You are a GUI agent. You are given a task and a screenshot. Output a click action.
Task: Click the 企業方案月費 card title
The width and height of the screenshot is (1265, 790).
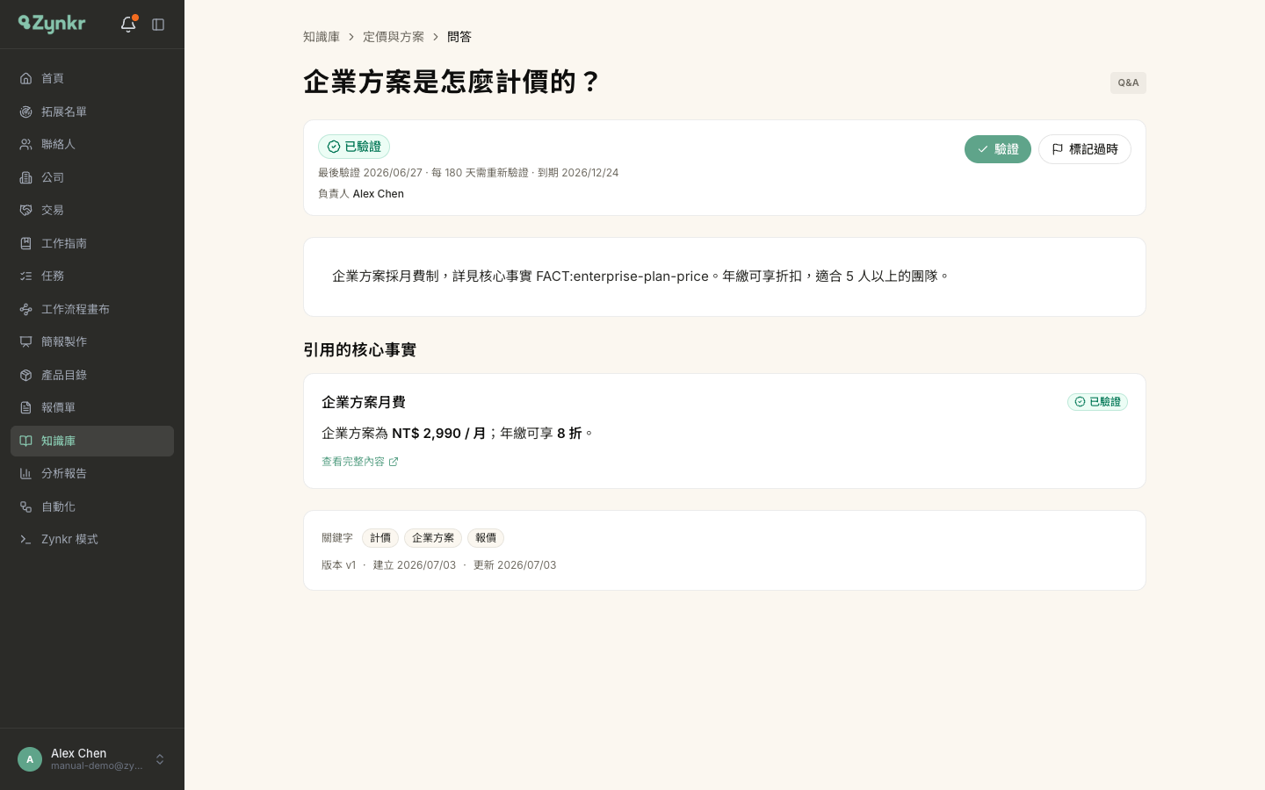(364, 402)
